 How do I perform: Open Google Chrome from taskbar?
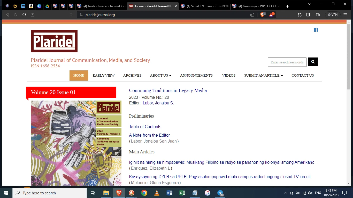(x=144, y=193)
